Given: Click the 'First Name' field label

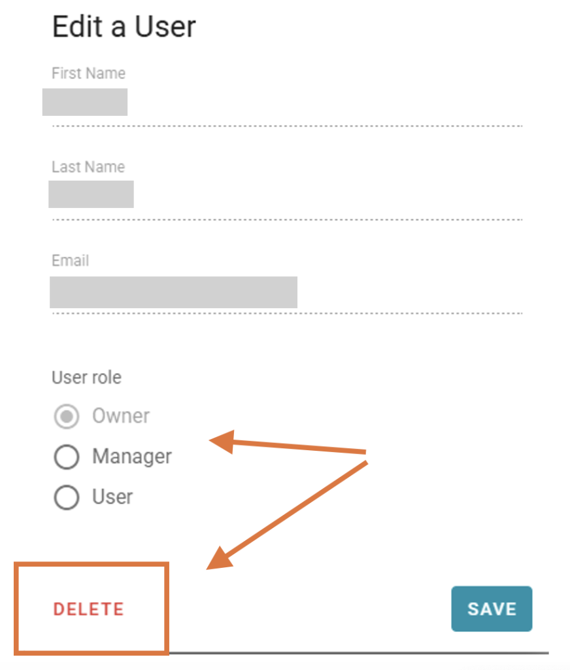Looking at the screenshot, I should pos(88,73).
